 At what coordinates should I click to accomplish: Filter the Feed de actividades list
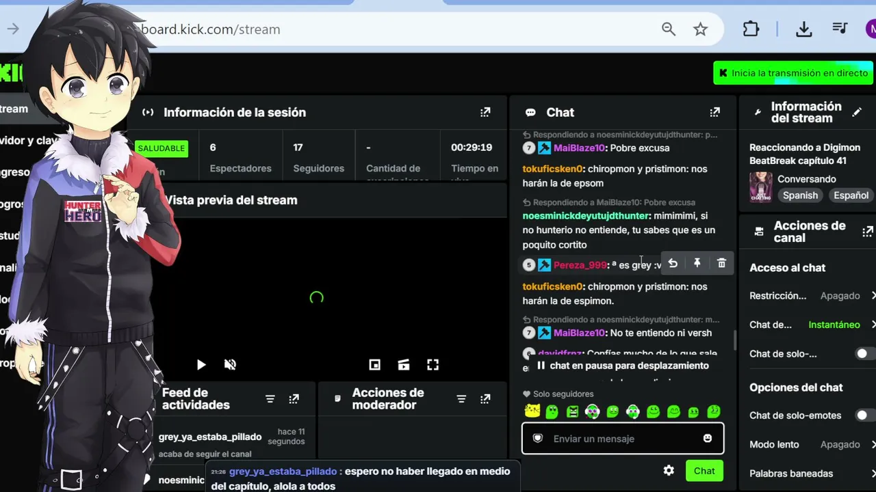(270, 399)
